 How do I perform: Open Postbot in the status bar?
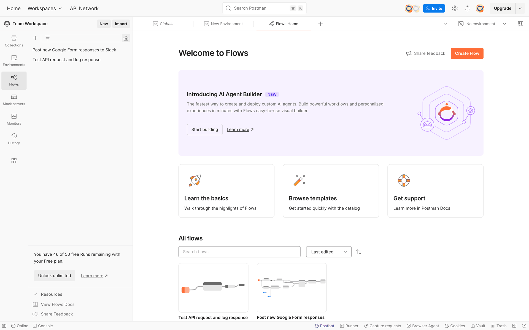pos(324,326)
